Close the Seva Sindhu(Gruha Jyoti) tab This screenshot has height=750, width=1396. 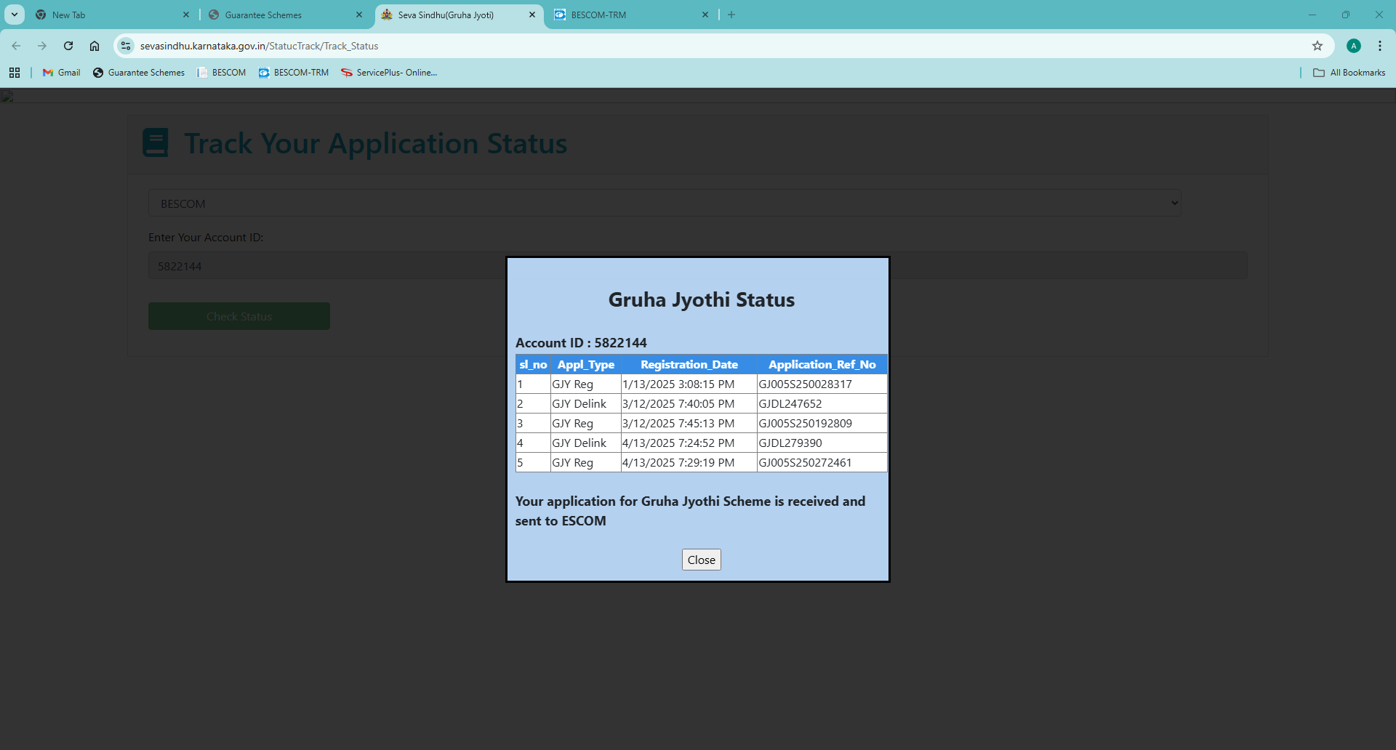click(532, 15)
